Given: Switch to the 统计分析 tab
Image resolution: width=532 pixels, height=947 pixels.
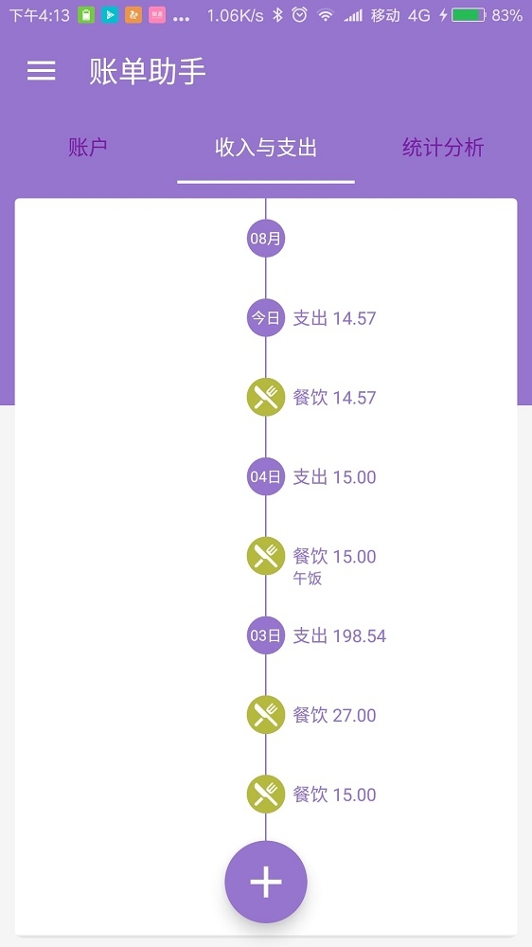Looking at the screenshot, I should 443,148.
